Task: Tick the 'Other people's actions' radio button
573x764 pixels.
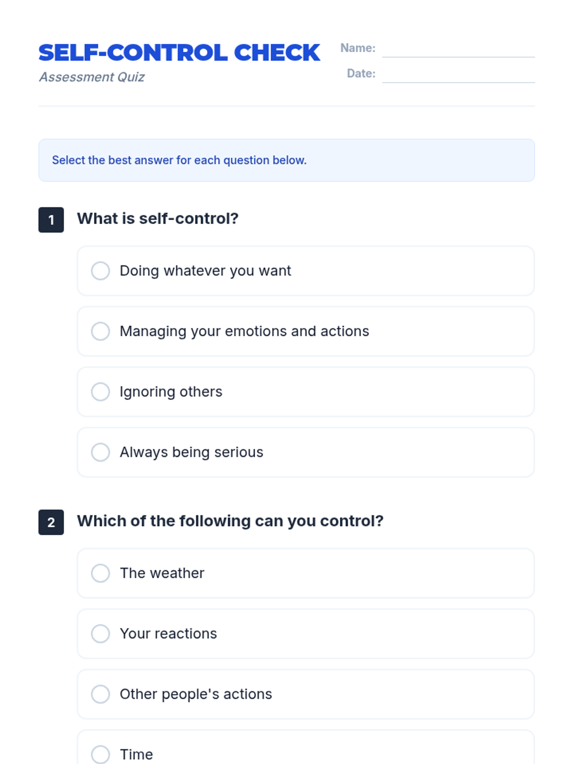Action: click(x=100, y=694)
